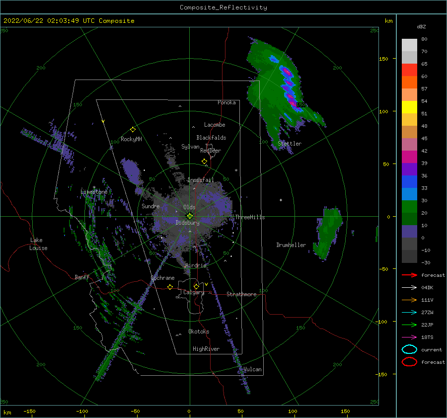Click the Sylvan label on map
447x418 pixels.
190,147
